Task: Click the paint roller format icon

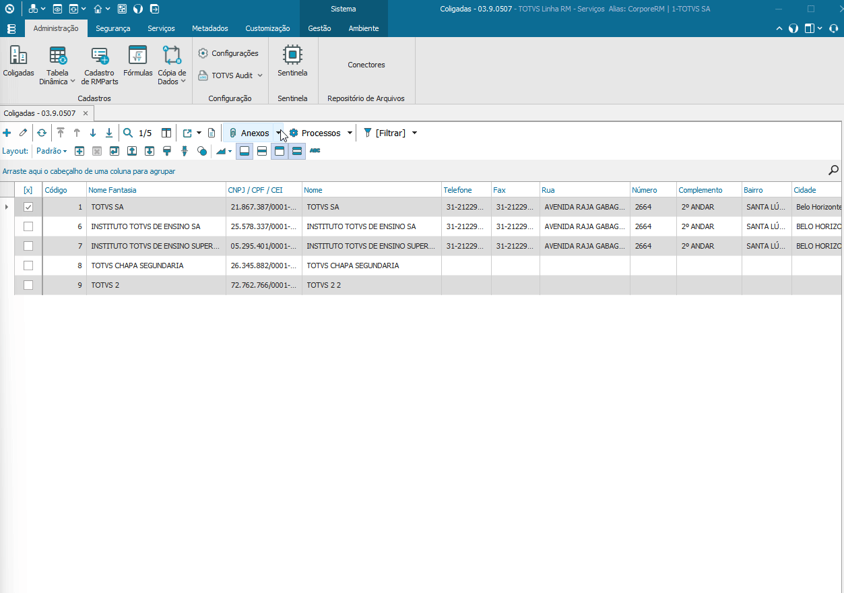Action: tap(167, 151)
